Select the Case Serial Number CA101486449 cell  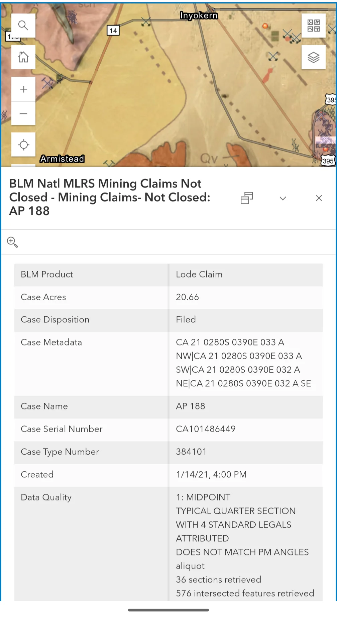click(x=206, y=429)
